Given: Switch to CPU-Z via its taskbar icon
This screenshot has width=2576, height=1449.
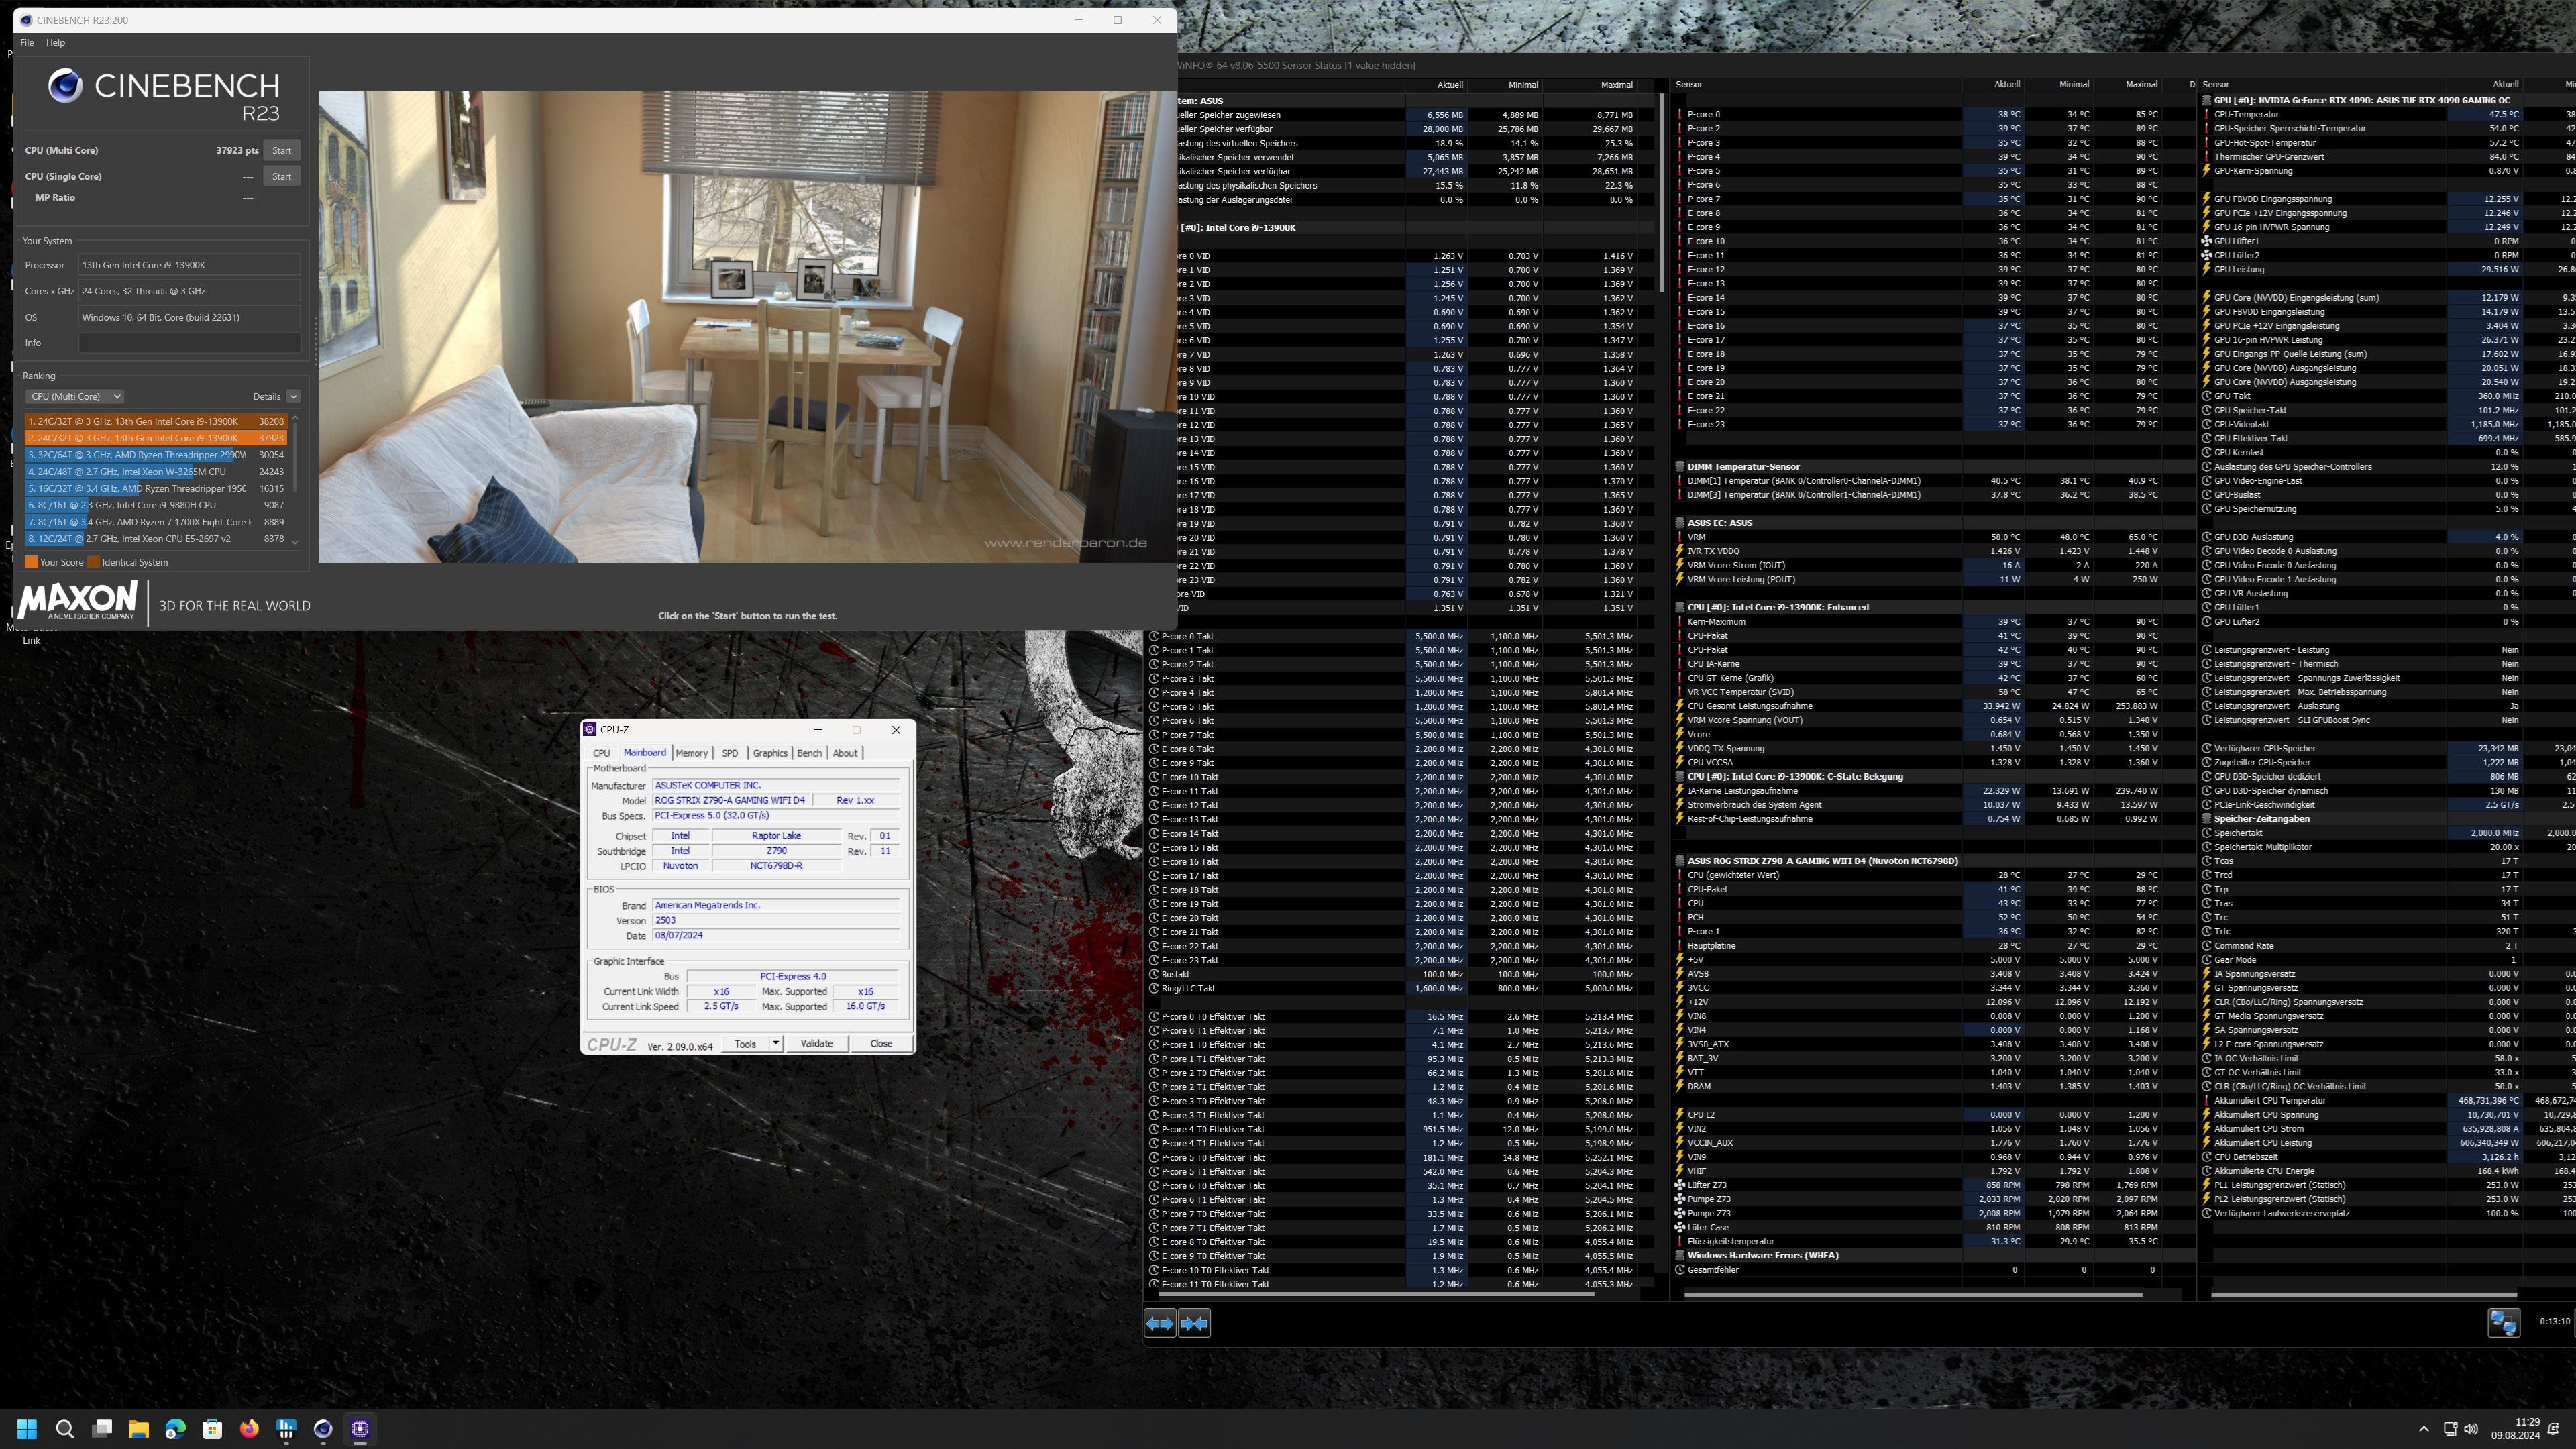Looking at the screenshot, I should (x=360, y=1428).
